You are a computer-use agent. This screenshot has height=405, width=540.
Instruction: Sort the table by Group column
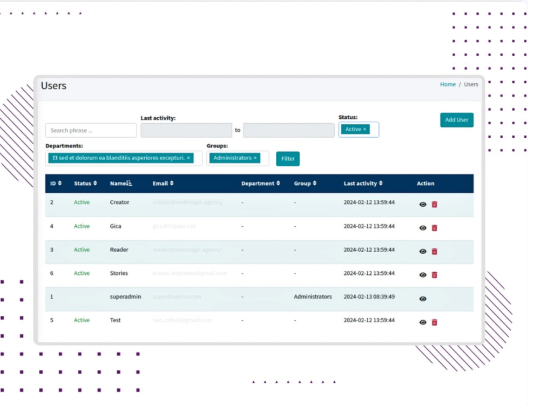305,184
